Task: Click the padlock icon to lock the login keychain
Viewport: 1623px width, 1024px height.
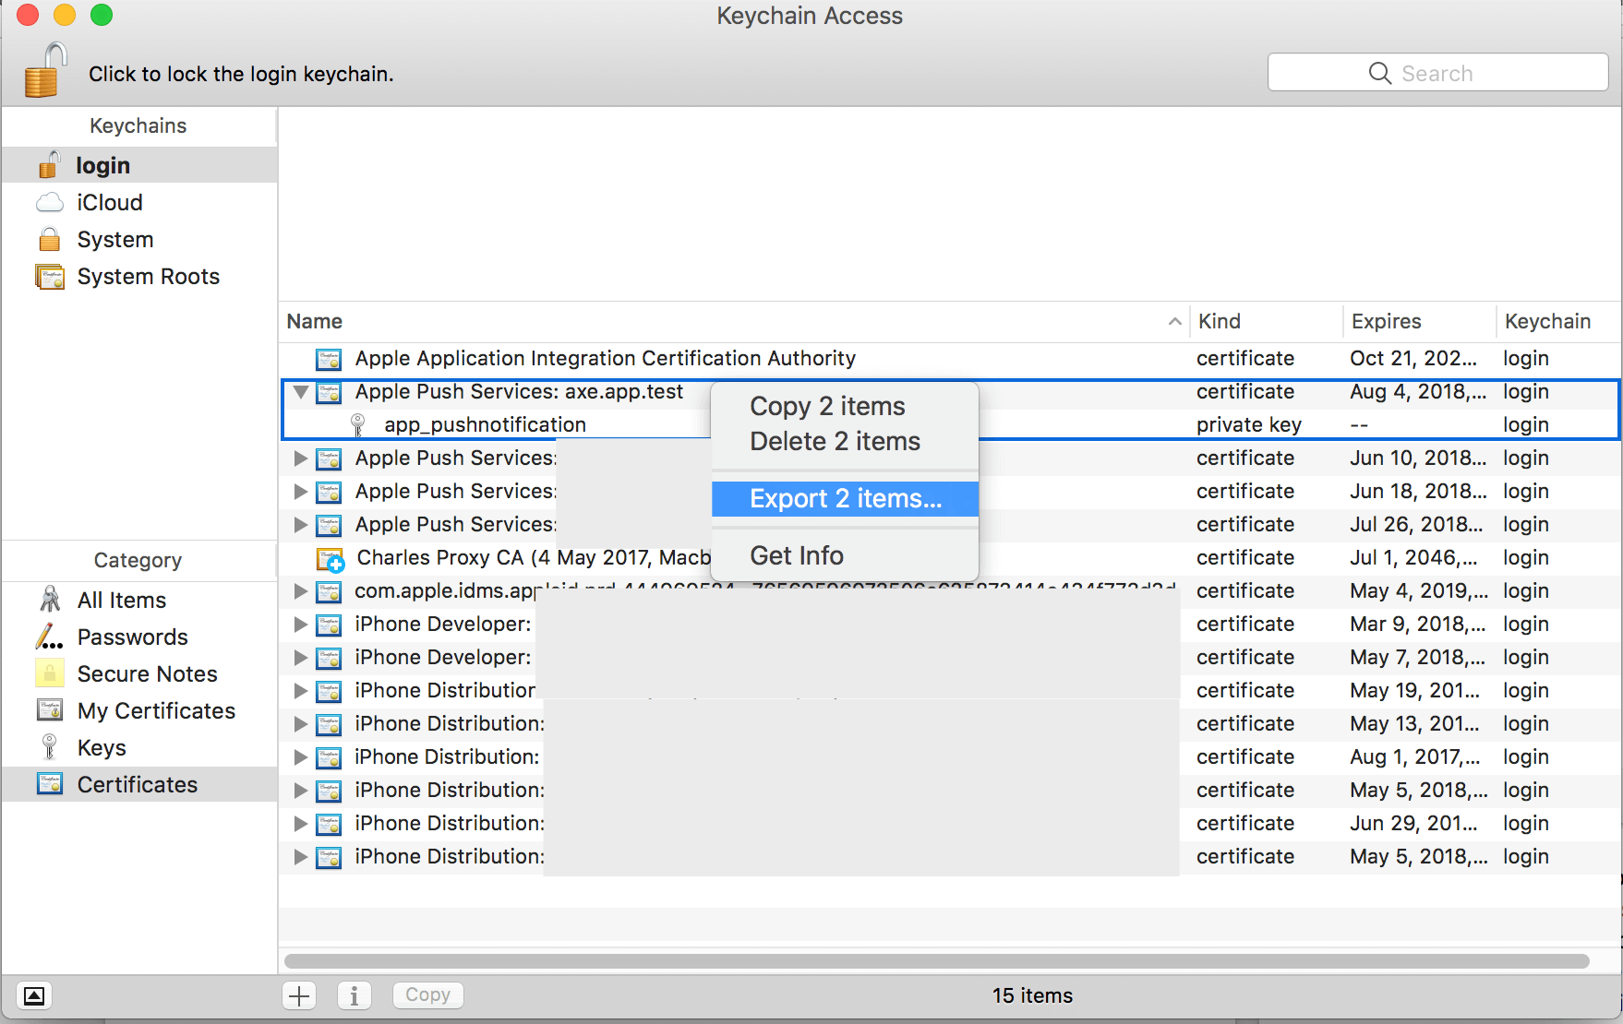Action: [45, 70]
